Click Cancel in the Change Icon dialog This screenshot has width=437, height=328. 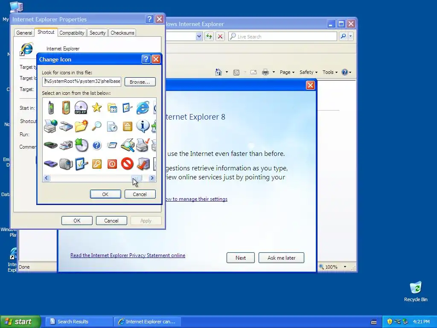[140, 194]
